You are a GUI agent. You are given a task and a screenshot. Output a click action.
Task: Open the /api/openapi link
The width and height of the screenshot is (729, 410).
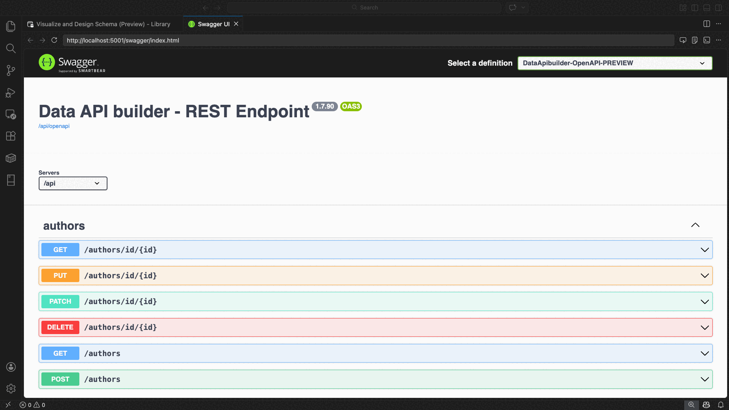[x=54, y=126]
